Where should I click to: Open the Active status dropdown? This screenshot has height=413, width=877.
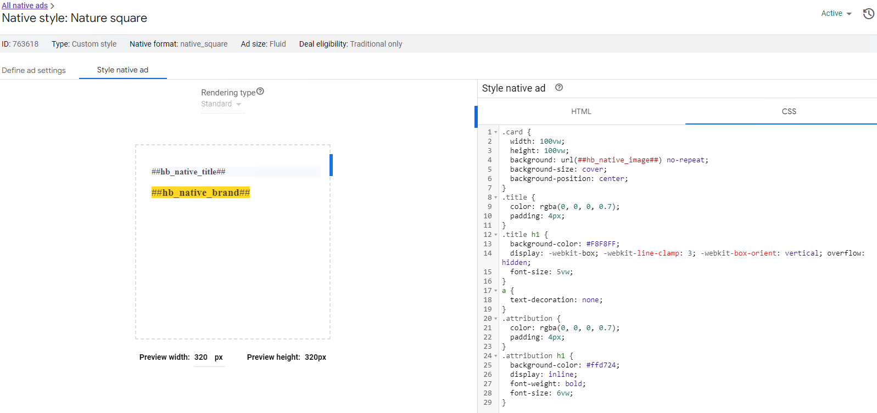point(836,14)
